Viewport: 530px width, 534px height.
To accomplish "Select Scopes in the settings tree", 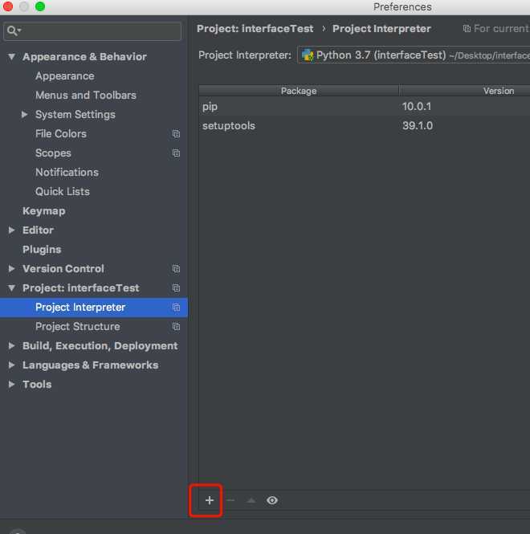I will point(53,153).
